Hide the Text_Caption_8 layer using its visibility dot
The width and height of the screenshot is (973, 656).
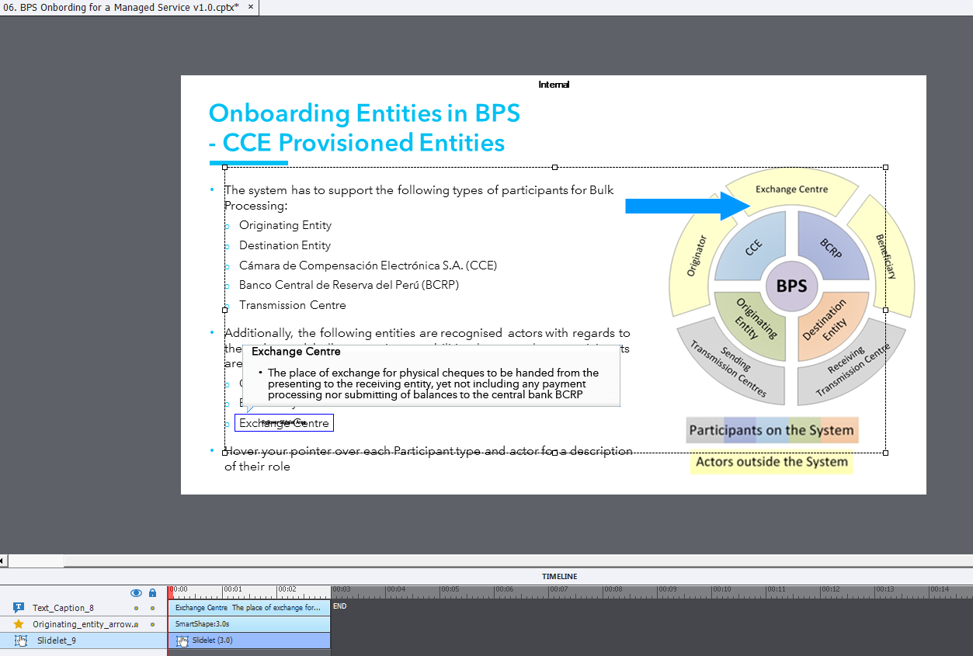[x=136, y=608]
